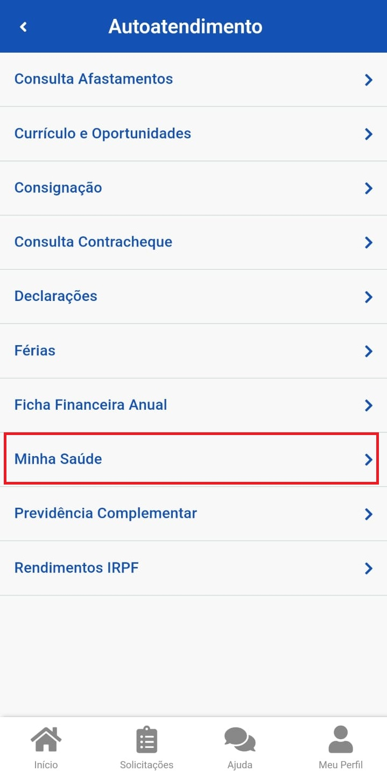387x778 pixels.
Task: Tap the Férias label
Action: [x=35, y=351]
